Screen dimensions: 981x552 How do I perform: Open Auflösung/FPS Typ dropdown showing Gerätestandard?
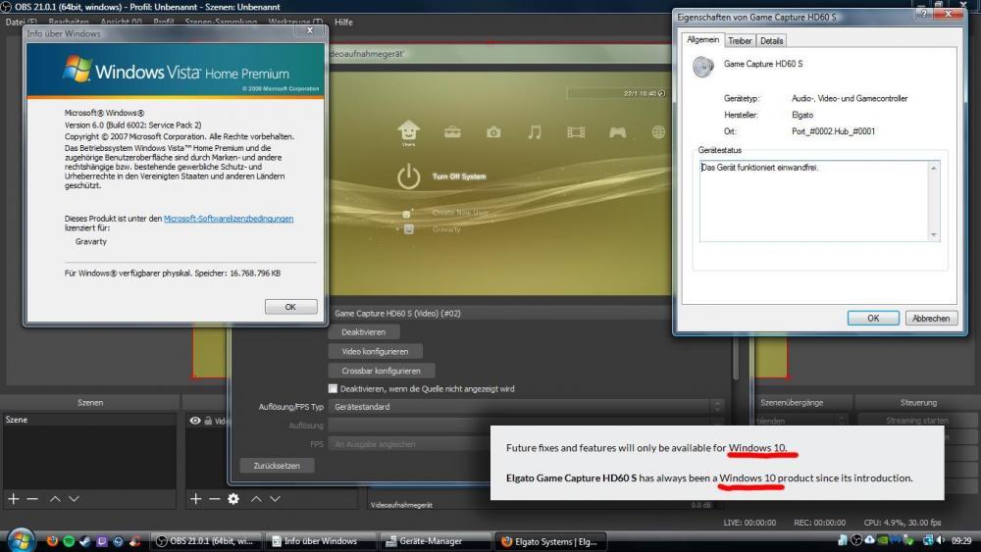point(526,407)
